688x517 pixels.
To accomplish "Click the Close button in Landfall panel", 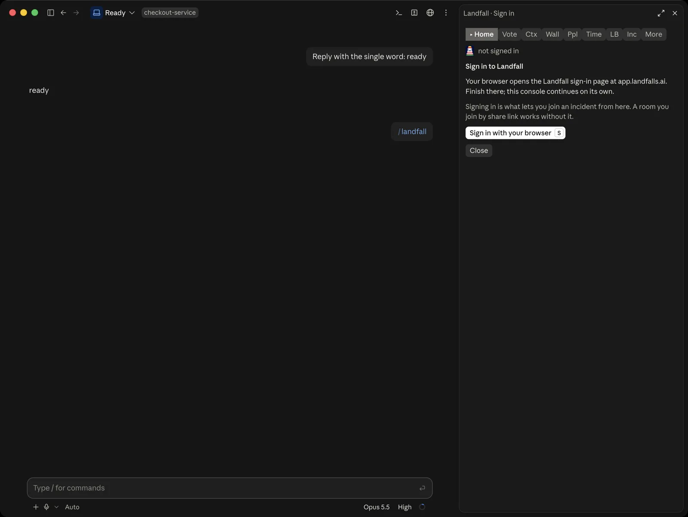I will tap(479, 151).
